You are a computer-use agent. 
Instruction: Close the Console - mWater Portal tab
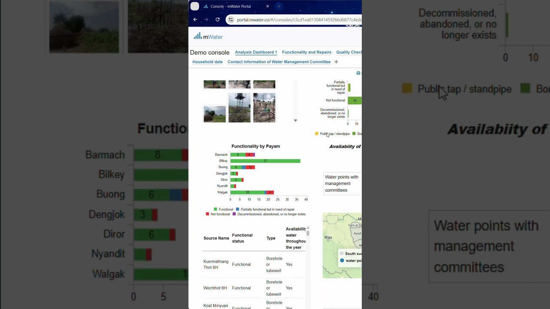268,6
